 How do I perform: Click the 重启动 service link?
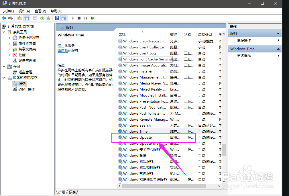[63, 50]
